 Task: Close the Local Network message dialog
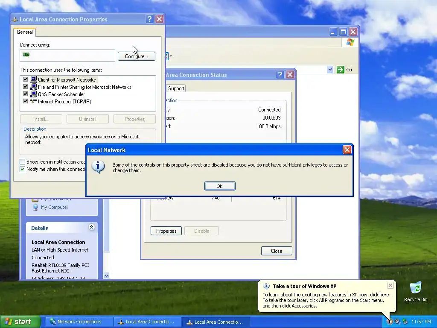tap(347, 150)
